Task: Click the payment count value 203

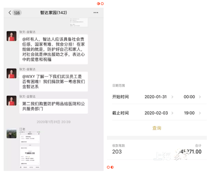Action: coord(117,152)
